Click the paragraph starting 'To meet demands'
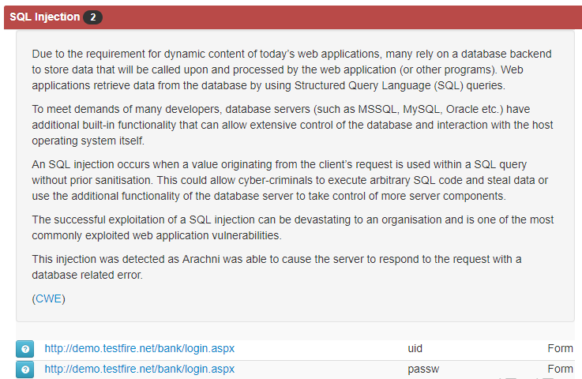The image size is (582, 379). [292, 125]
